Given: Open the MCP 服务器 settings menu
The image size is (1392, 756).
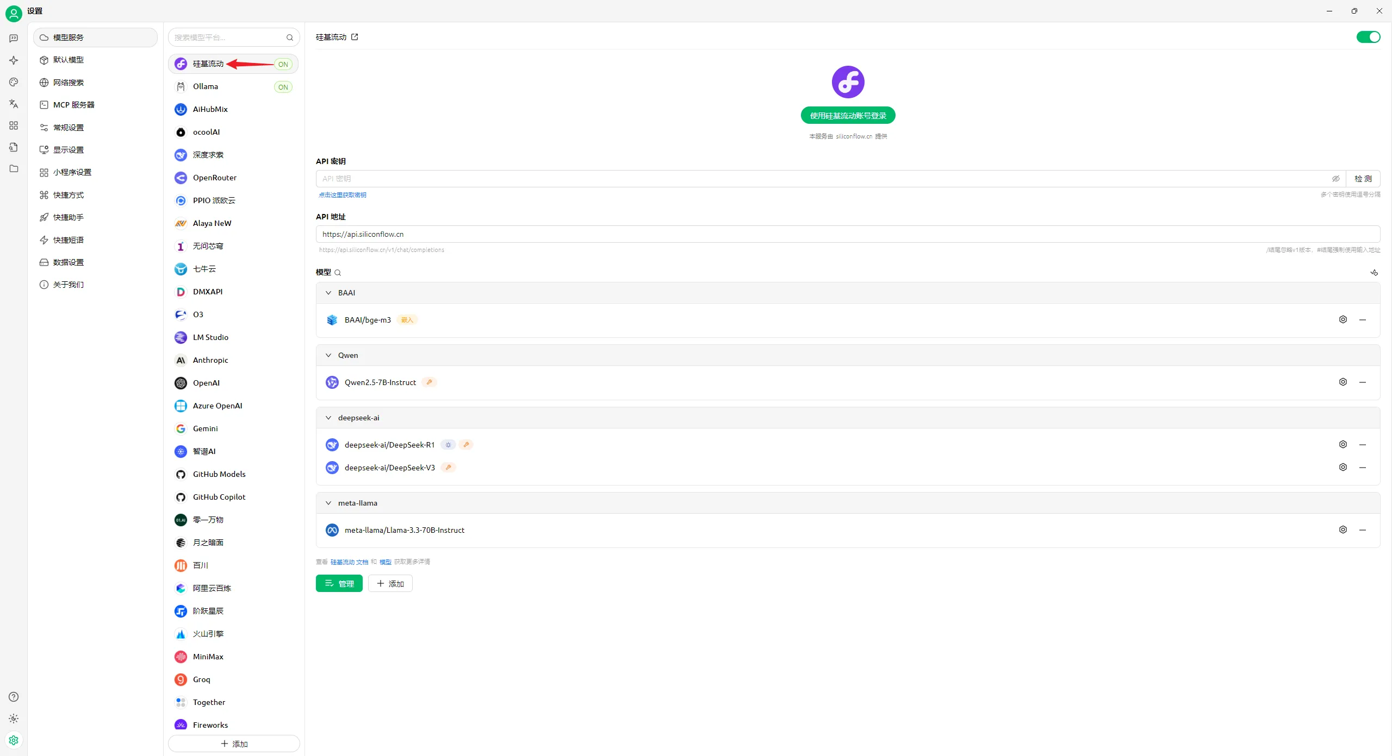Looking at the screenshot, I should [x=73, y=105].
